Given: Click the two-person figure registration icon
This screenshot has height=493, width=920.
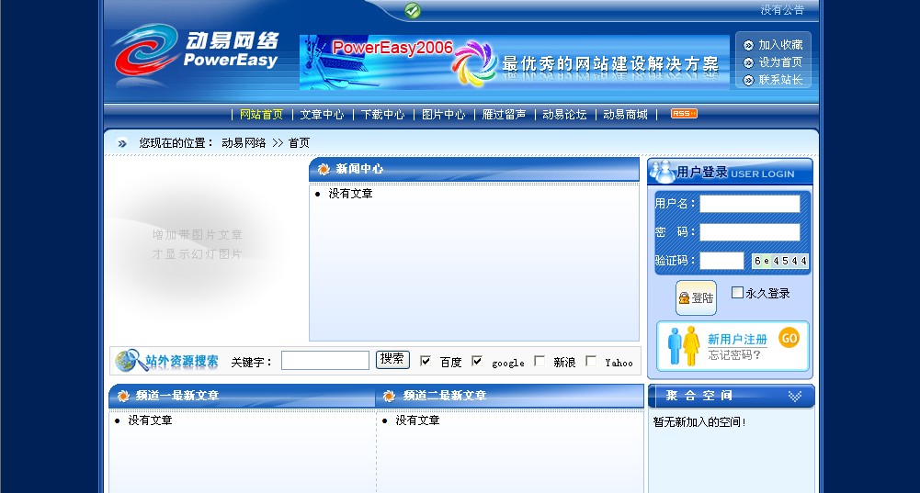Looking at the screenshot, I should (x=684, y=346).
